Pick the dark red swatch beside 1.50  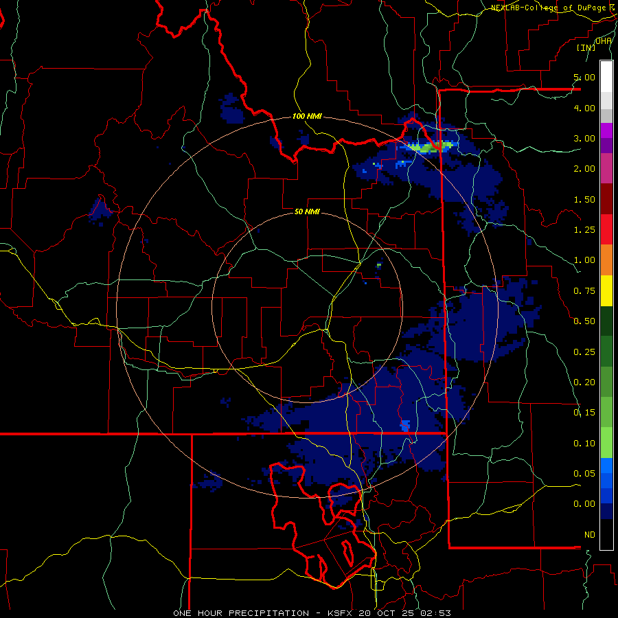click(606, 199)
